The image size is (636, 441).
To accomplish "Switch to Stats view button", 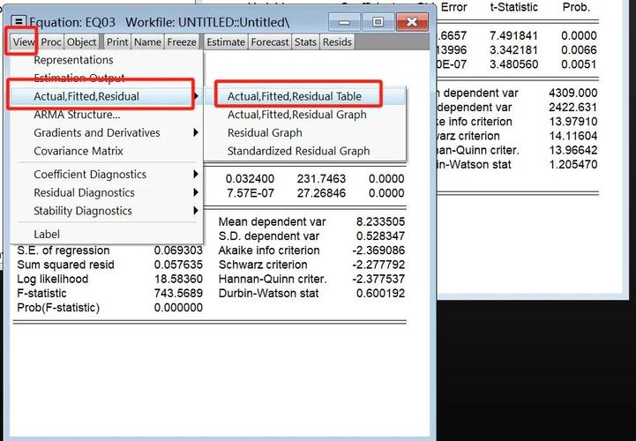I will point(305,41).
